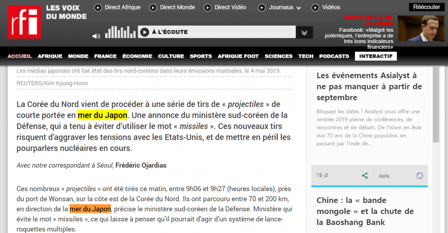Mute the radio player speaker icon
Viewport: 448px width, 233px height.
(x=96, y=35)
